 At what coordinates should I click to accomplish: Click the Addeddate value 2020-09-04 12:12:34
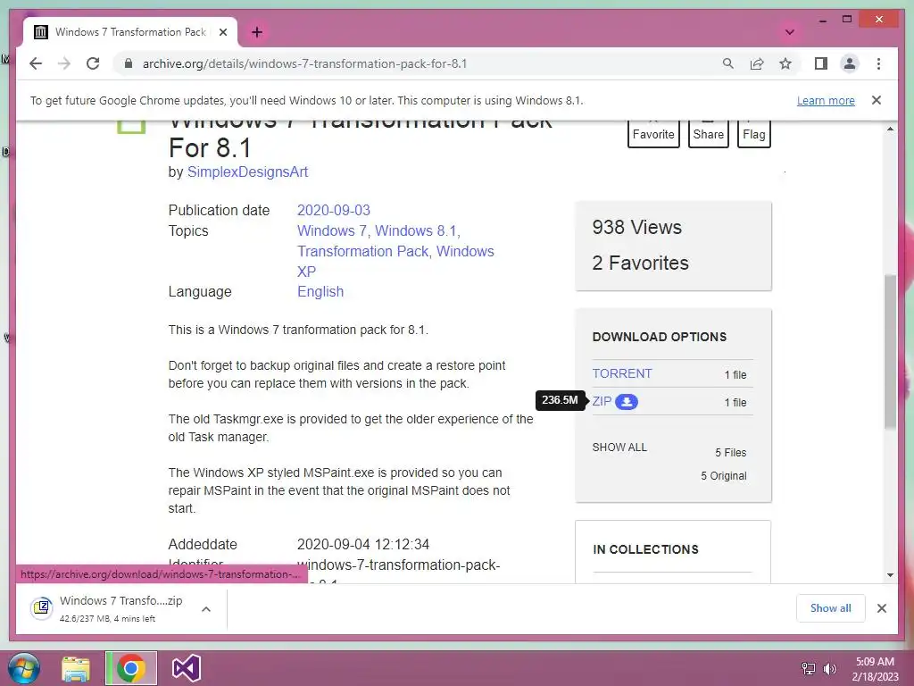tap(363, 544)
